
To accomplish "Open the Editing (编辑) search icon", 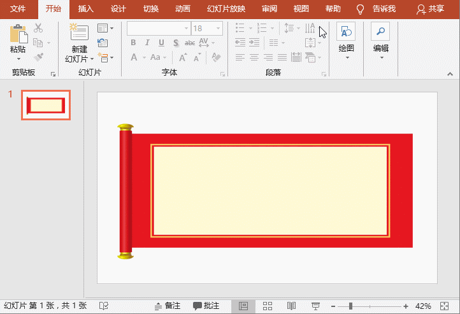I will pyautogui.click(x=380, y=32).
